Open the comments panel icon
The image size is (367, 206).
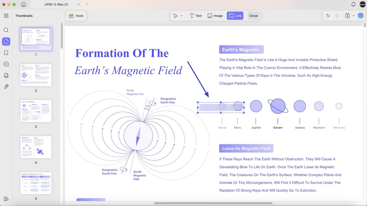point(6,64)
